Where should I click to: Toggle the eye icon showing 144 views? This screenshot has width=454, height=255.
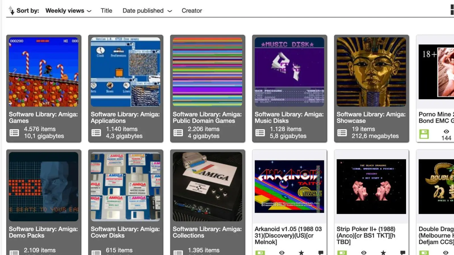[446, 131]
